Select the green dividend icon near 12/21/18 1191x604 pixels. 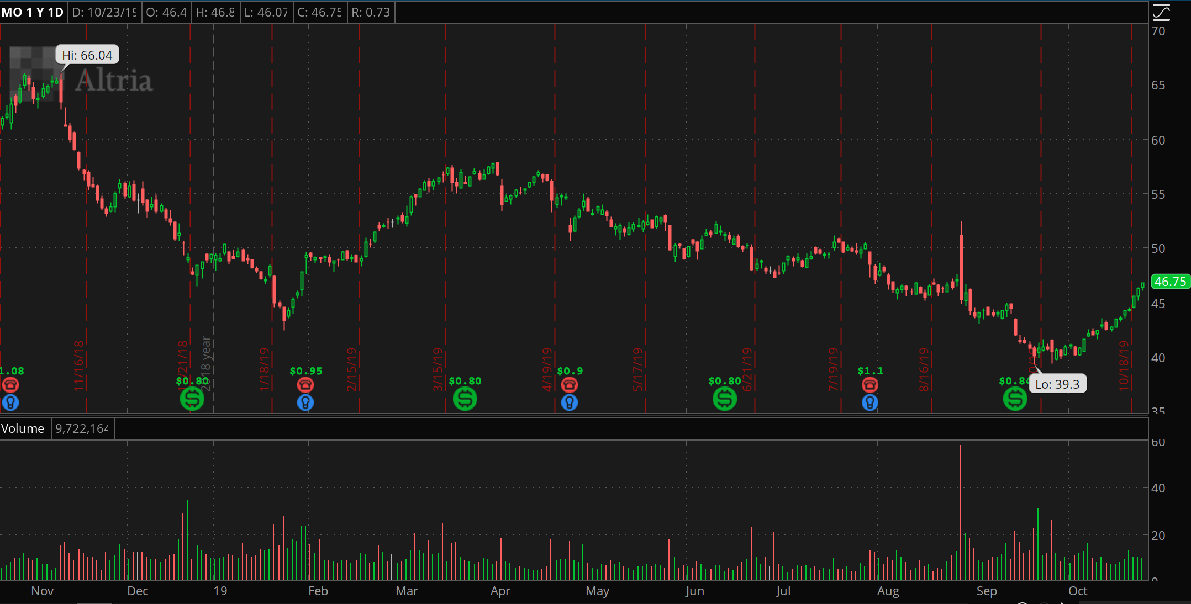pyautogui.click(x=192, y=399)
